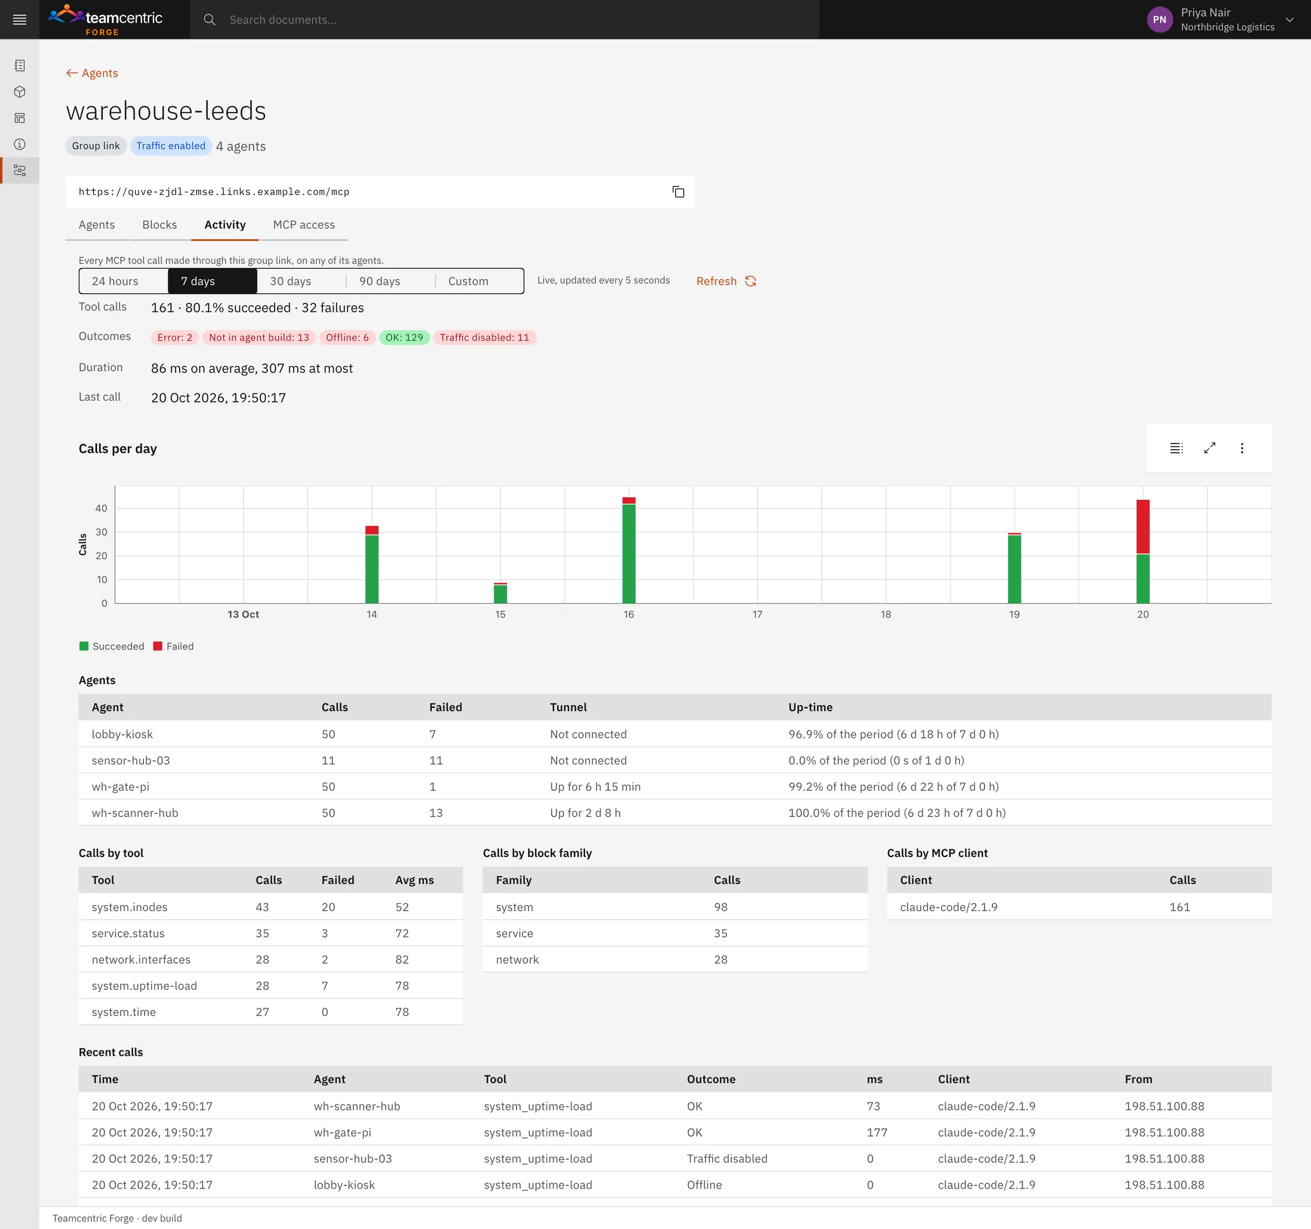This screenshot has height=1229, width=1311.
Task: Click the OK: 129 outcome chip
Action: [x=404, y=338]
